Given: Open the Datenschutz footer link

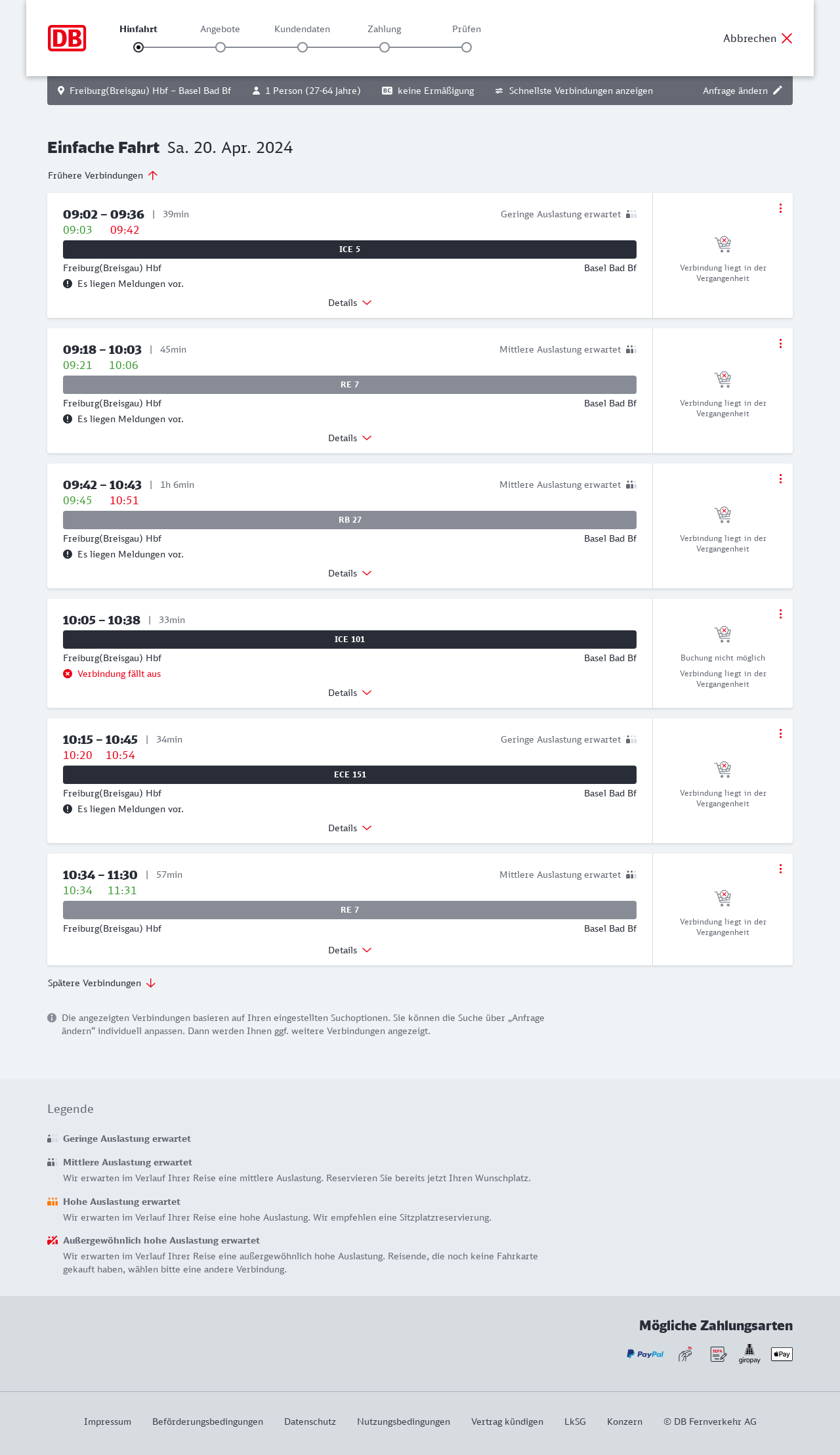Looking at the screenshot, I should click(x=310, y=1422).
